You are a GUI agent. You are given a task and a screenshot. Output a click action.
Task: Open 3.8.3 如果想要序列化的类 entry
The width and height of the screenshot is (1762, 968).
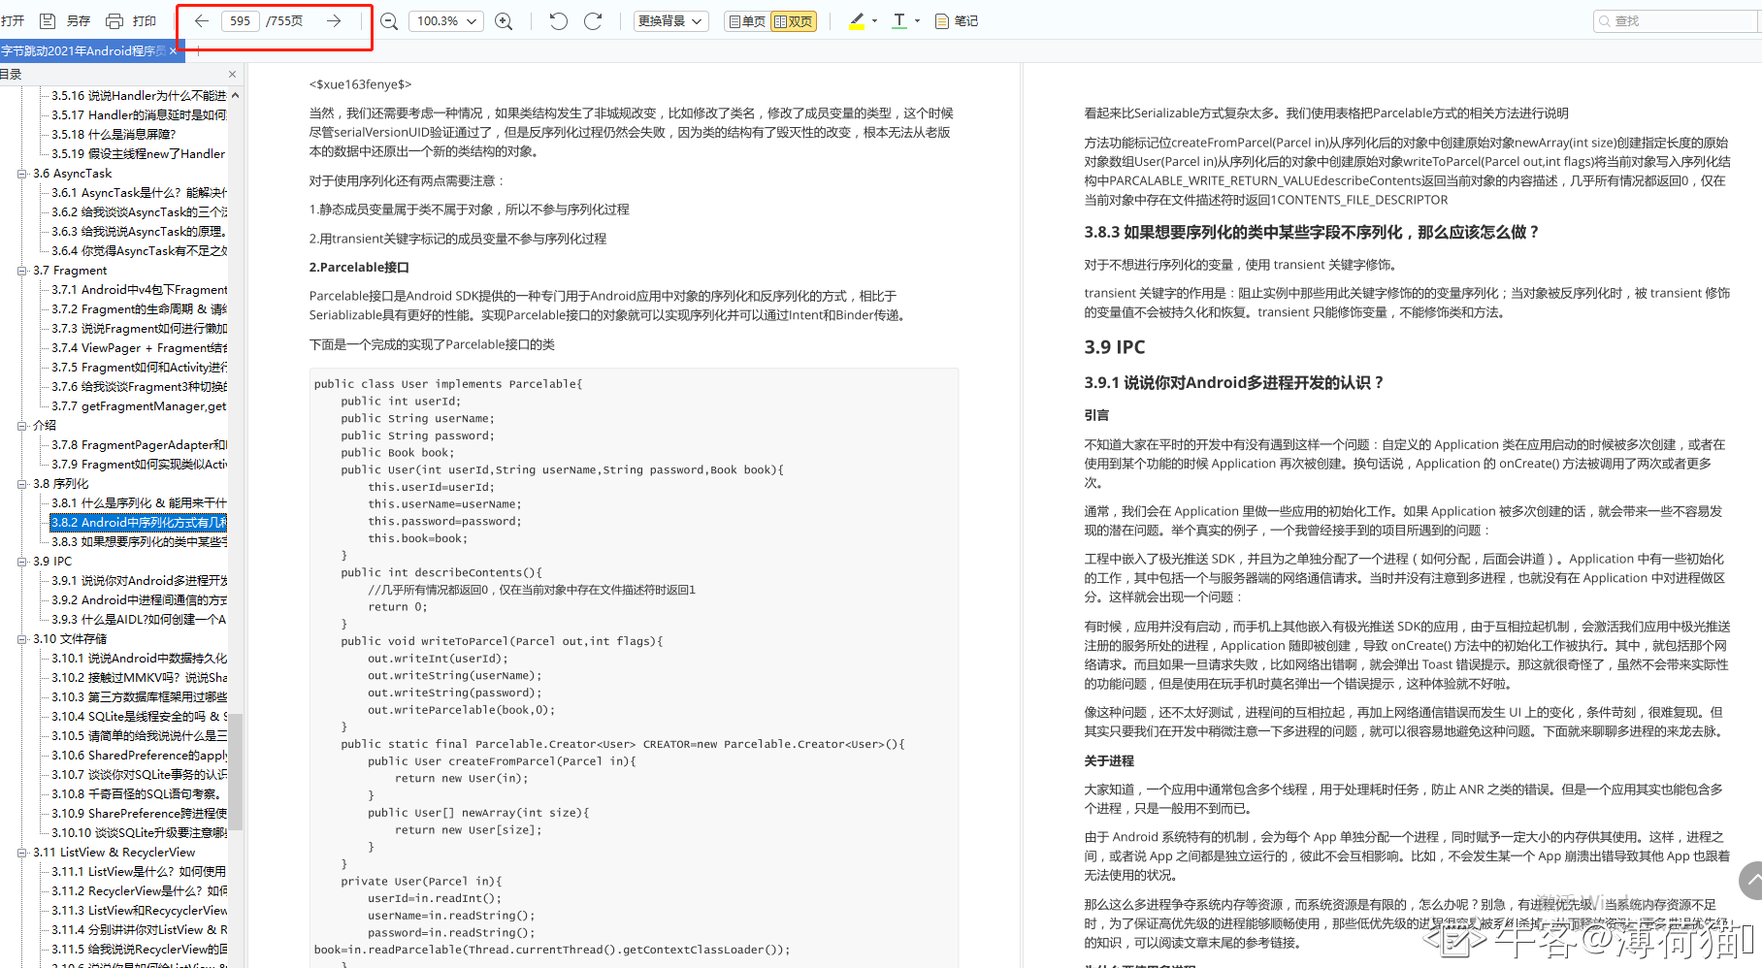click(139, 542)
